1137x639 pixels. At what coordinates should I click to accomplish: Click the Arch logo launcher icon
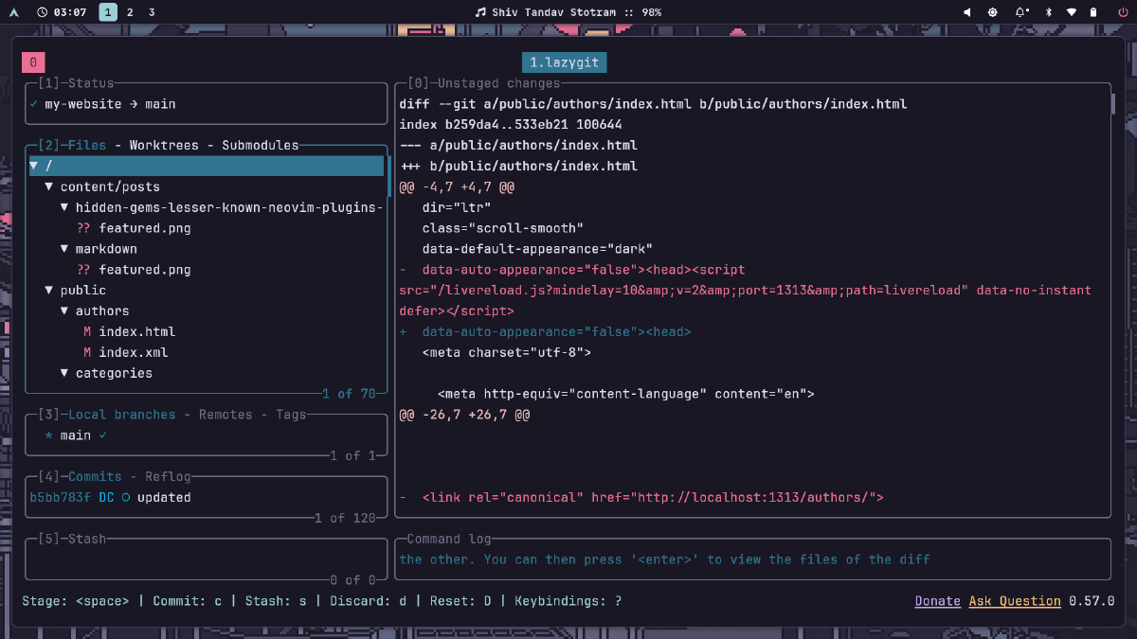click(x=14, y=12)
